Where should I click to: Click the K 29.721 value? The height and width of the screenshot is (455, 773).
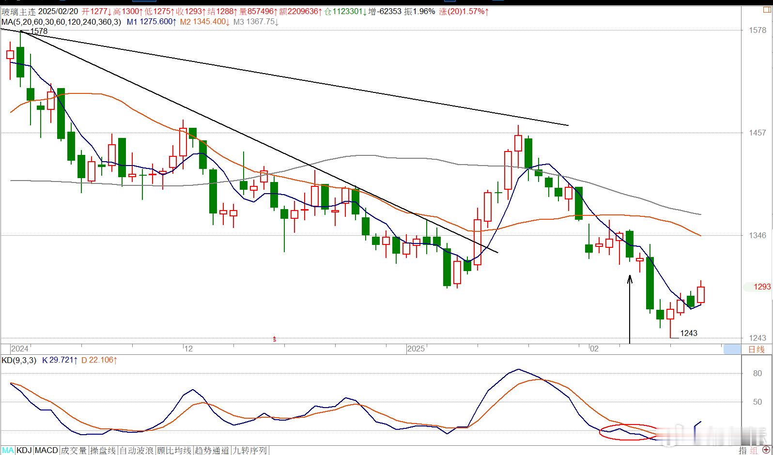(x=60, y=360)
